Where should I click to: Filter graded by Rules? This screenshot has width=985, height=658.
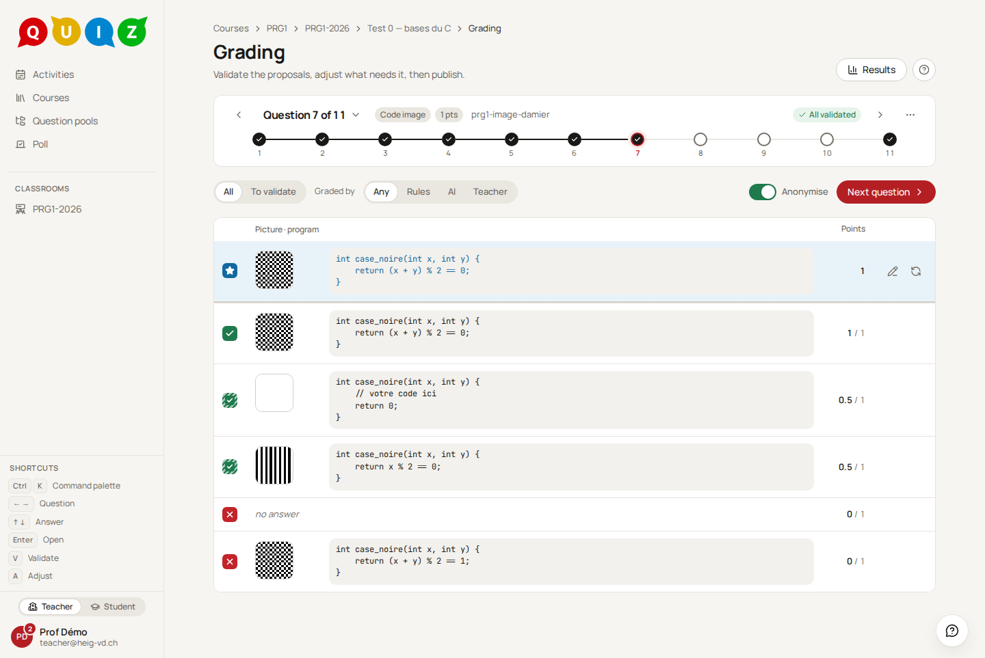point(419,192)
